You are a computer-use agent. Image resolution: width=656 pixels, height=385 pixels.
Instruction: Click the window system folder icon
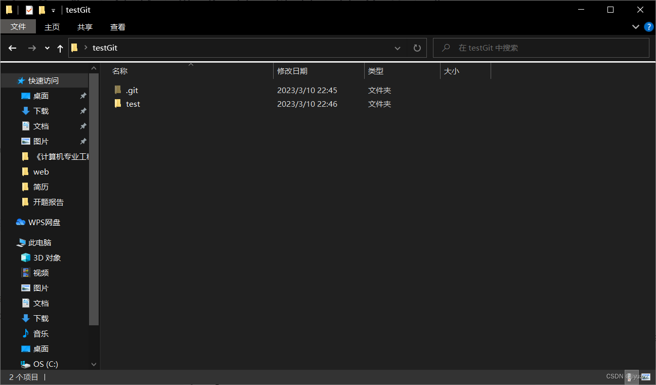(9, 10)
